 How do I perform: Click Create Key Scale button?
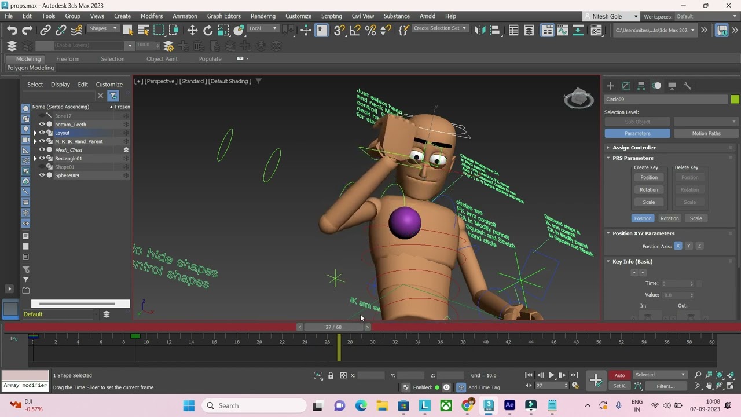pyautogui.click(x=648, y=202)
